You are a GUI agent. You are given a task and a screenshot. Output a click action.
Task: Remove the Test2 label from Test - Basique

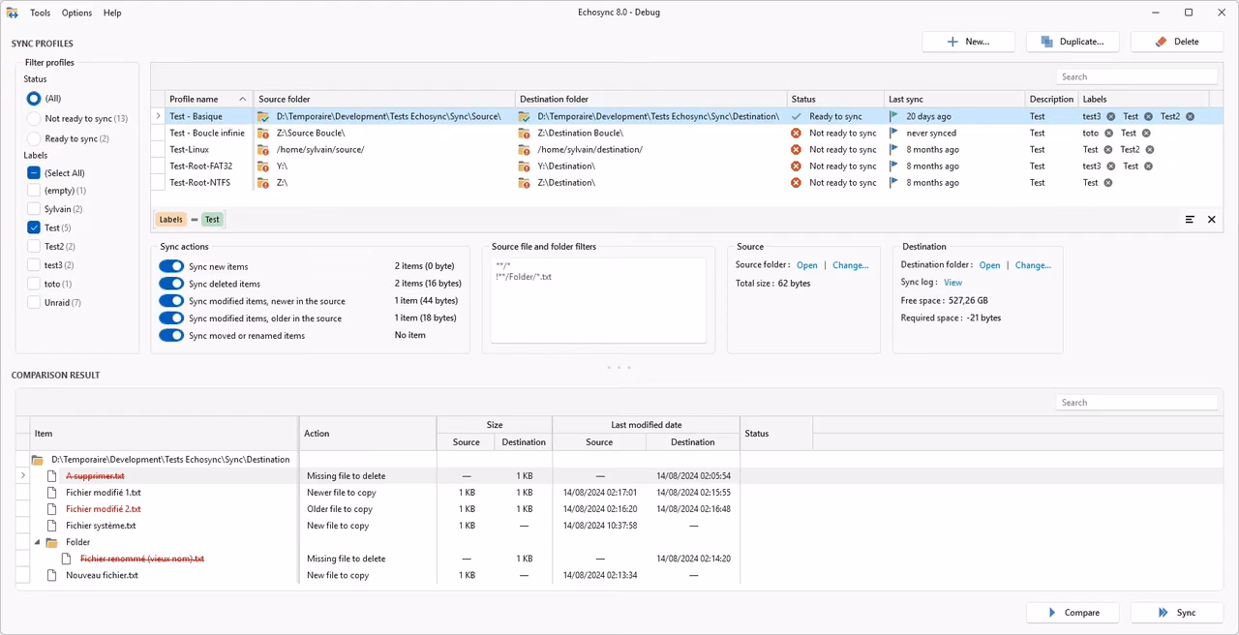click(1190, 116)
